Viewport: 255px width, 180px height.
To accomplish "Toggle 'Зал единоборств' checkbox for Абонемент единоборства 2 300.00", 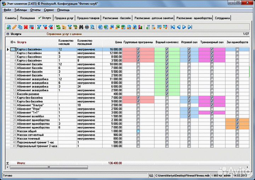I will [x=237, y=120].
